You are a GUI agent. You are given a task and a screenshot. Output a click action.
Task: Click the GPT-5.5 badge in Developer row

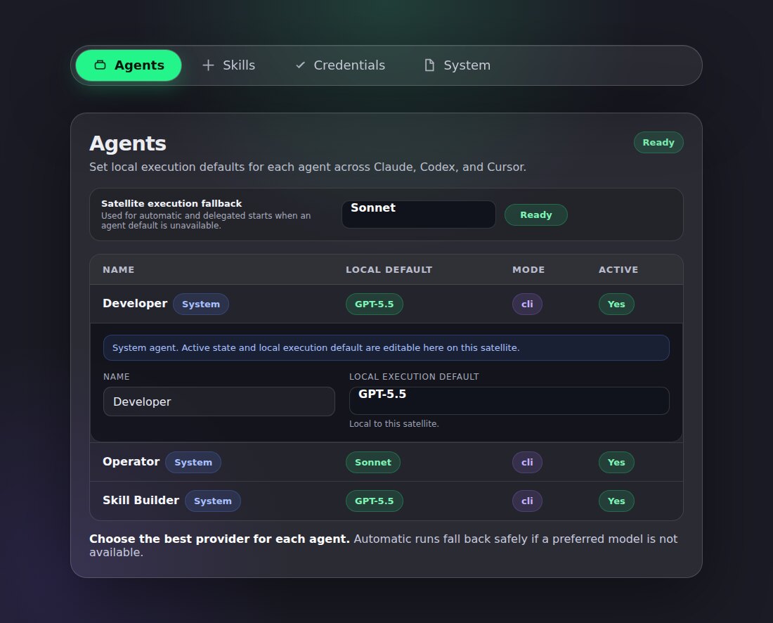(374, 304)
